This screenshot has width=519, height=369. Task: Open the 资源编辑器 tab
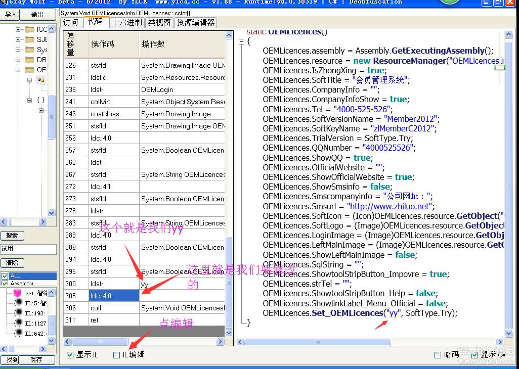(x=195, y=22)
